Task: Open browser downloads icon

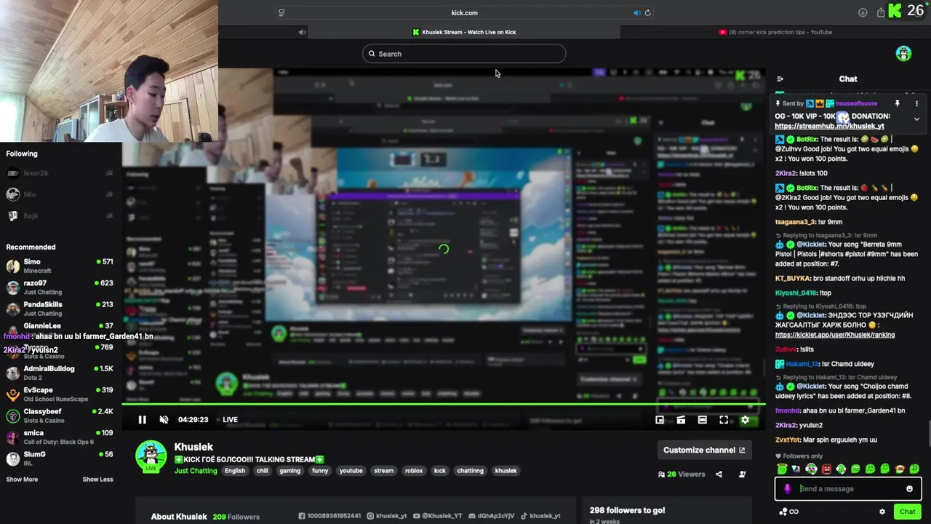Action: coord(863,12)
